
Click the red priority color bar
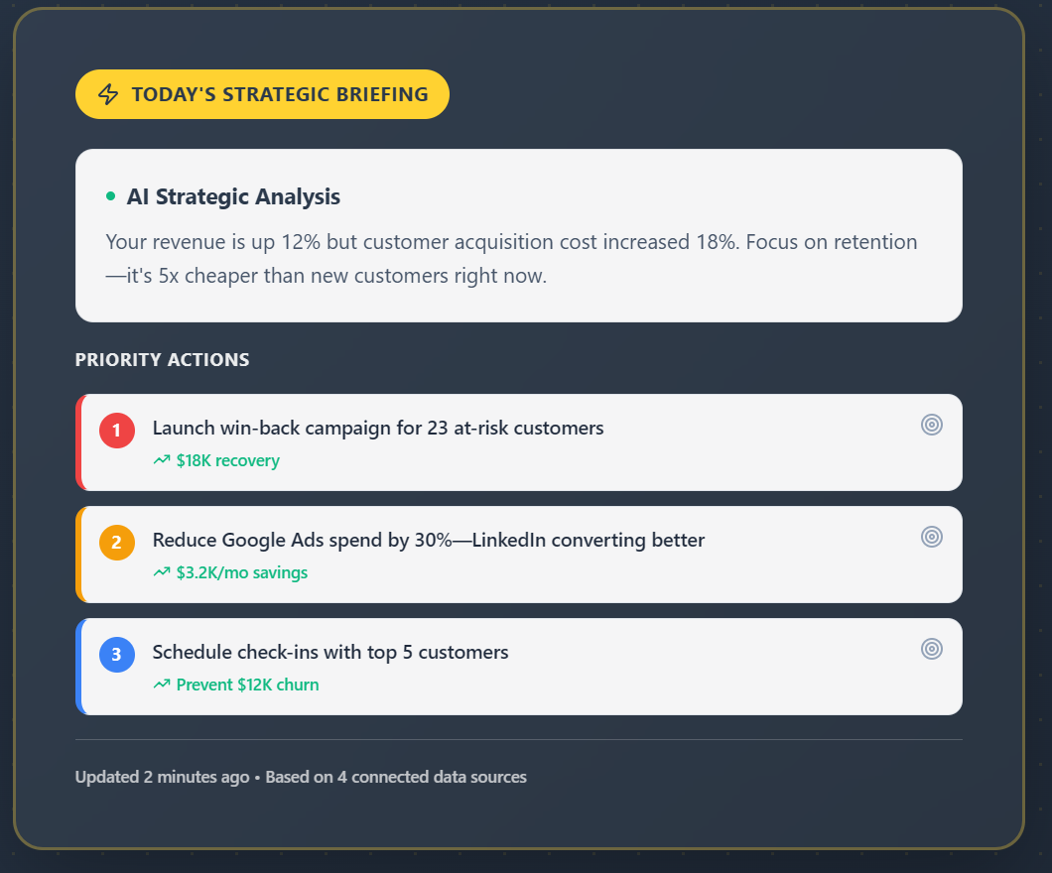click(x=78, y=442)
